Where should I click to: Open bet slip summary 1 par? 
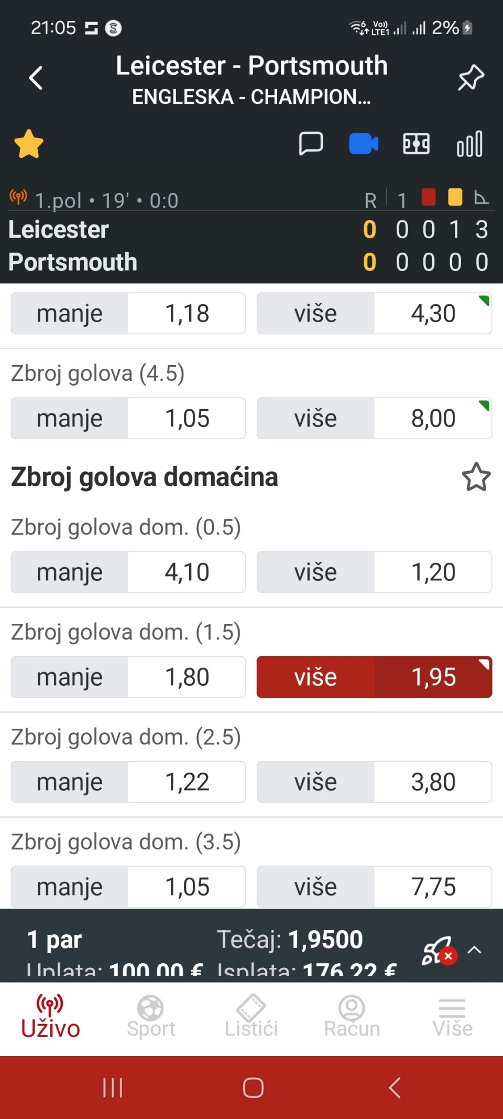(x=54, y=940)
